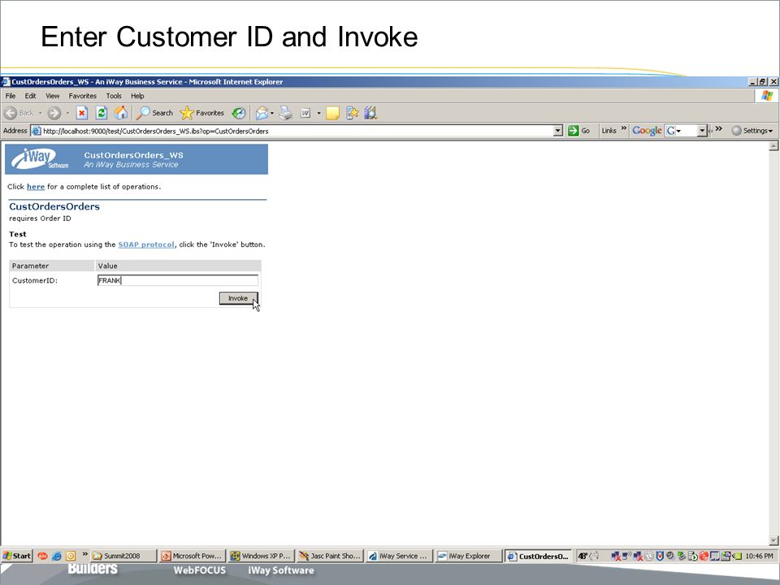Open the Forward button history dropdown arrow
The image size is (780, 585).
pos(67,113)
